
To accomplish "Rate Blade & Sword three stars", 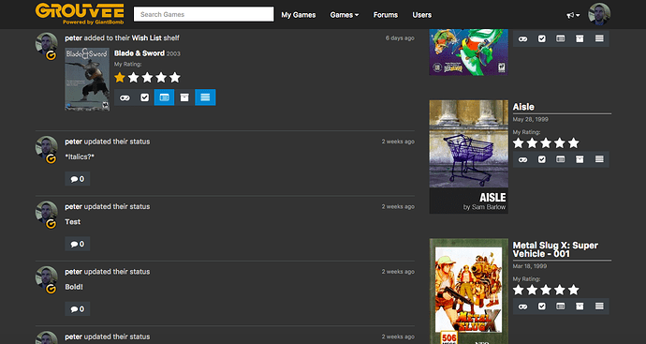I will coord(147,77).
